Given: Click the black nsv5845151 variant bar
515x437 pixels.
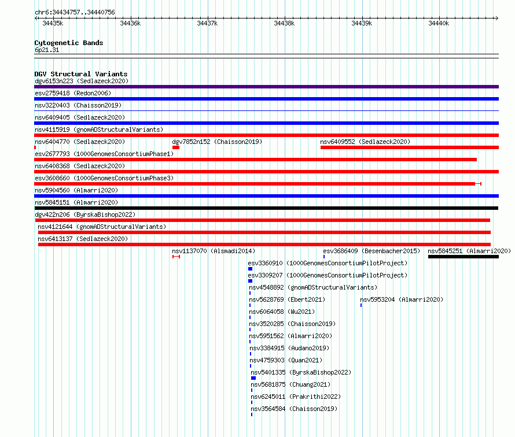Looking at the screenshot, I should click(266, 208).
